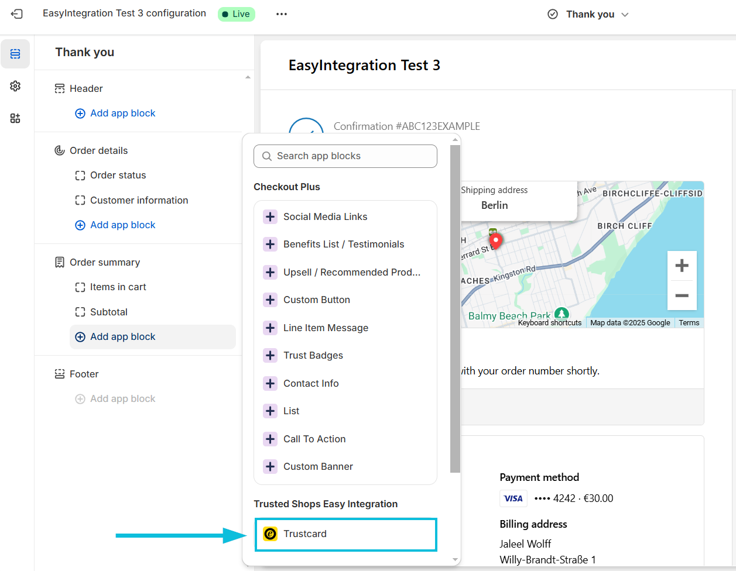
Task: Click the Live status badge
Action: (x=237, y=14)
